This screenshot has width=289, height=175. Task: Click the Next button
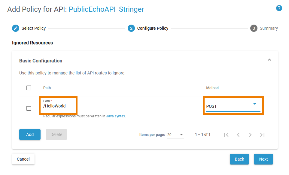[263, 159]
